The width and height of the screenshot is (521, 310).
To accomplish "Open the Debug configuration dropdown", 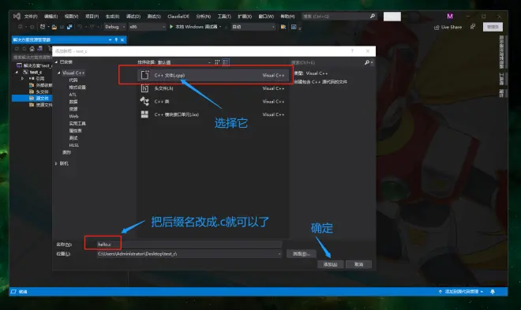I will coord(114,27).
